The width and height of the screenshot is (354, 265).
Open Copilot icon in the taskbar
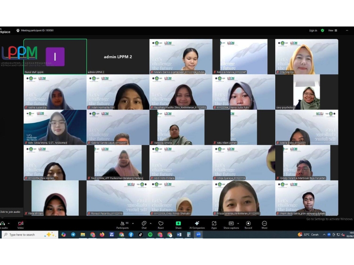[63, 235]
